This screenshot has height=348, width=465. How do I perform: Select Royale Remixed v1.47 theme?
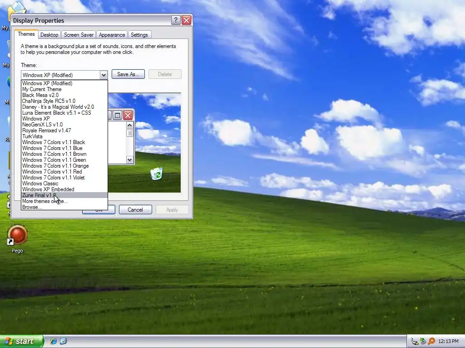point(64,130)
